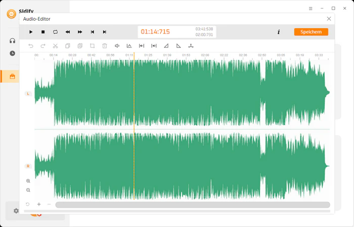354x227 pixels.
Task: Zoom out of the waveform
Action: click(28, 190)
